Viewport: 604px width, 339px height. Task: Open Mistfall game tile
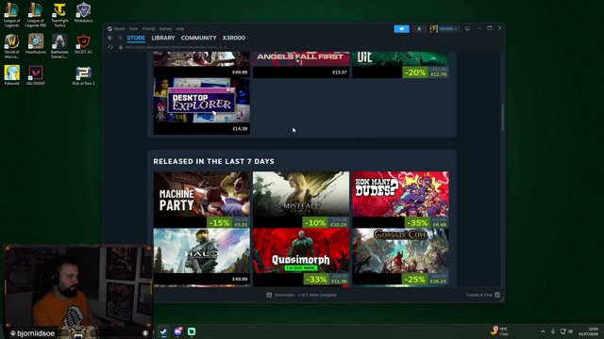coord(301,200)
